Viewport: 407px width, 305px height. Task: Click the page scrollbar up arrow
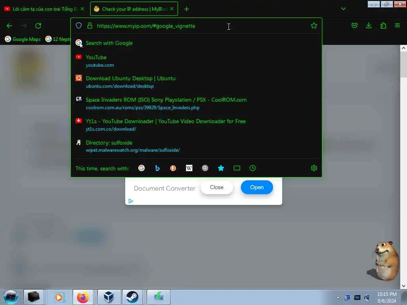point(403,48)
